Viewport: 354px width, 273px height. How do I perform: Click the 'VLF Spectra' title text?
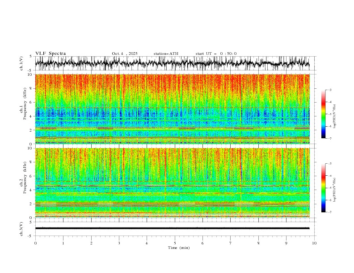(51, 54)
